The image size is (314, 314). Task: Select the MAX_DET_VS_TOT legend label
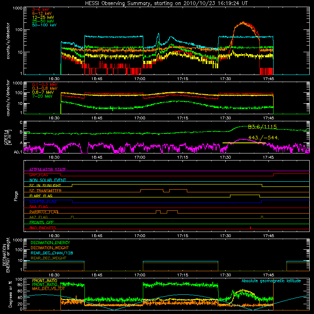click(49, 288)
